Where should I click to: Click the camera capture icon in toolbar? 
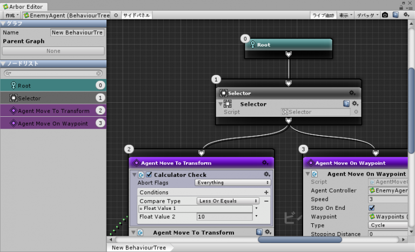coord(385,15)
